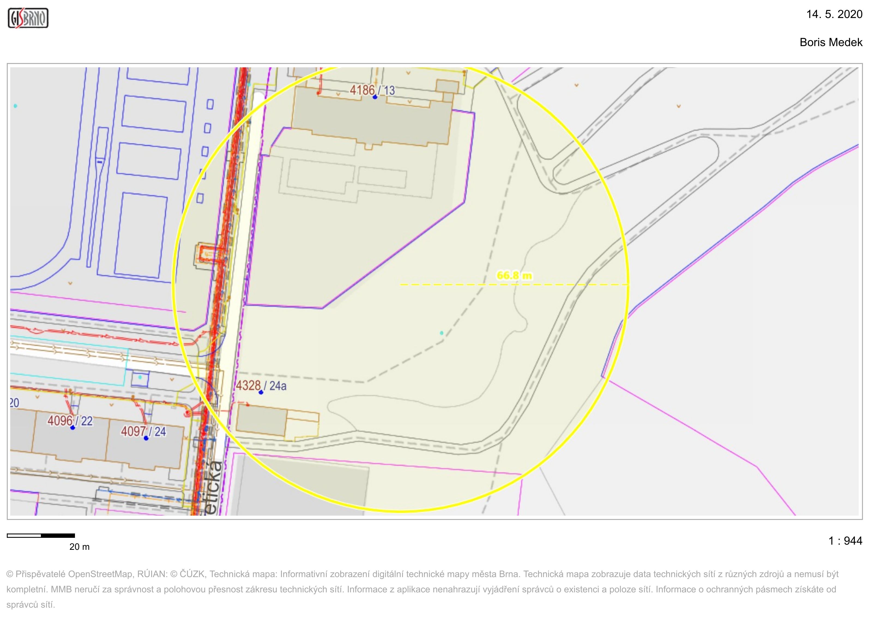Select the 66.8 m radius label

[x=514, y=275]
